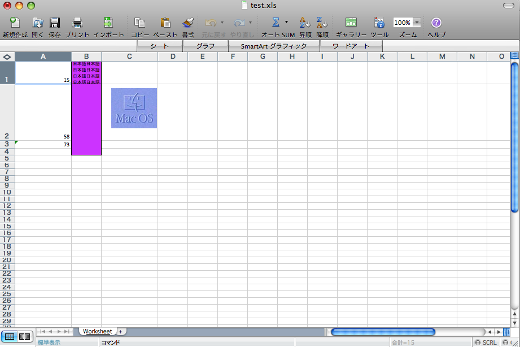Open the SmartArt グラフィック tab
This screenshot has height=347, width=520.
[274, 46]
